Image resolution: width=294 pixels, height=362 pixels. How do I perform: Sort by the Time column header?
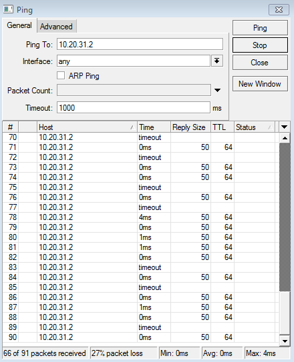[154, 127]
